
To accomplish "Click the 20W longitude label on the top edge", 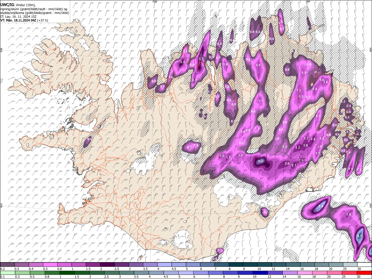I will click(155, 1).
